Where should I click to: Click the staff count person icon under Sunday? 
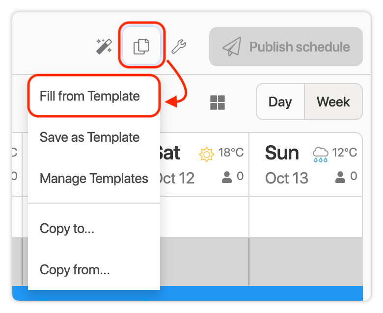(x=340, y=177)
